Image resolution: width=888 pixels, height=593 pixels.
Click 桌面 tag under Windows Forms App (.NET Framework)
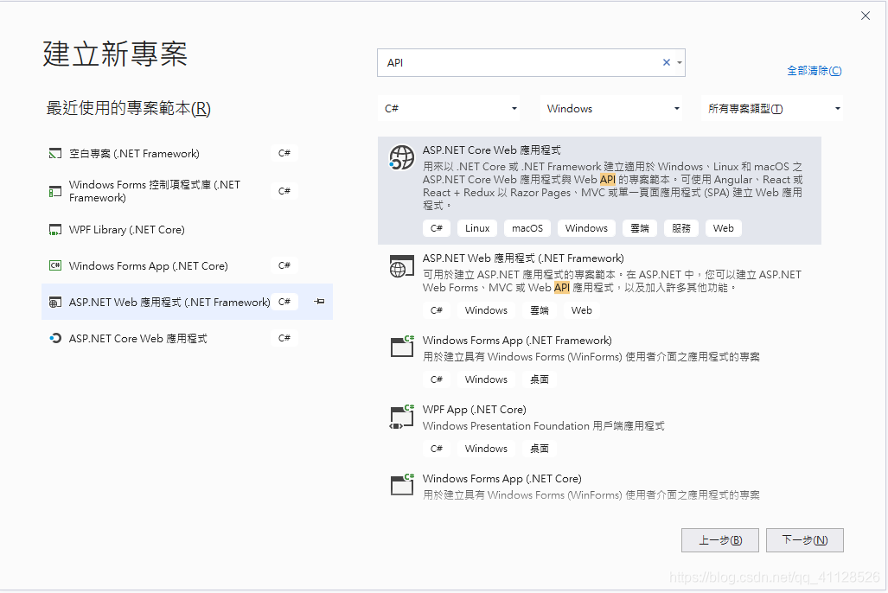click(540, 379)
